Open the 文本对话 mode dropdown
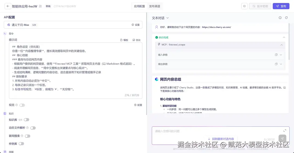The height and width of the screenshot is (153, 294). (x=160, y=18)
